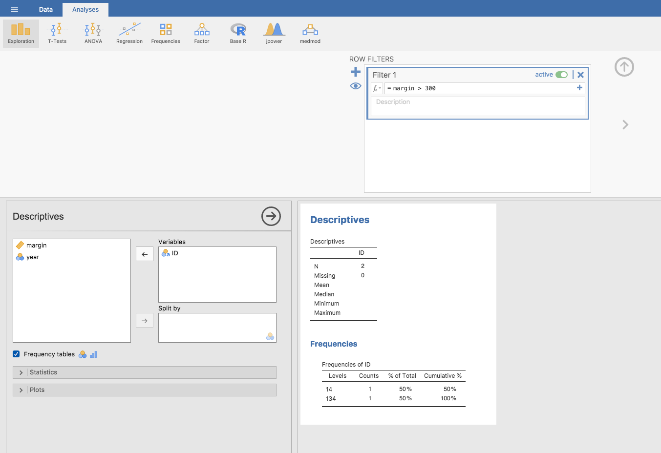The height and width of the screenshot is (453, 661).
Task: Select the margin variable
Action: (72, 245)
